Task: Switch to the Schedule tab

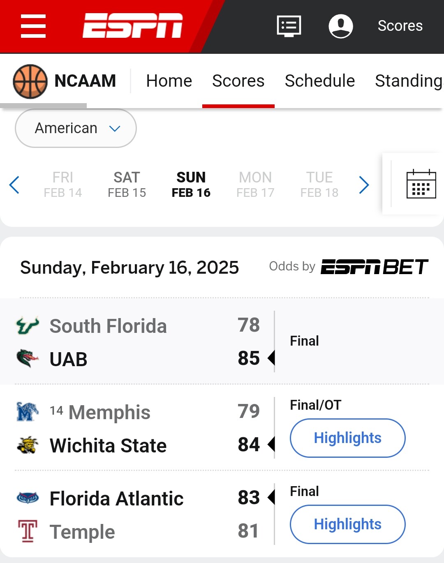Action: tap(319, 81)
